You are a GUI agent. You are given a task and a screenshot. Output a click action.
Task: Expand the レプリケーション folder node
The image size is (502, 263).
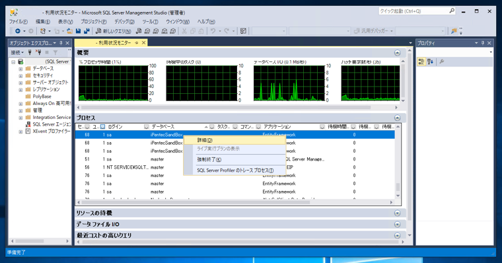click(20, 90)
